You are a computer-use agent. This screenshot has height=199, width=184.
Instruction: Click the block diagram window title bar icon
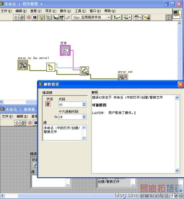tap(1, 4)
